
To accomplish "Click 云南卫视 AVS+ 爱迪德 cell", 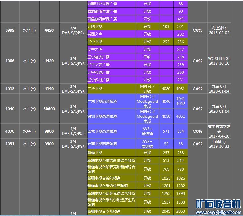I will click(147, 144).
